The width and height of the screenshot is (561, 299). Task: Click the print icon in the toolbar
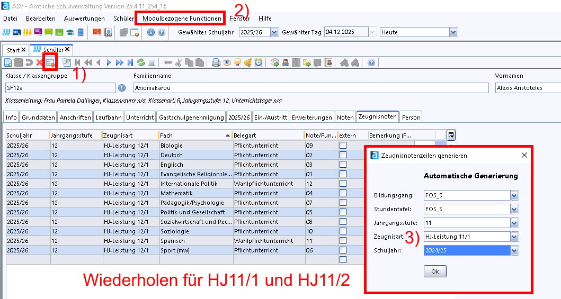point(216,62)
